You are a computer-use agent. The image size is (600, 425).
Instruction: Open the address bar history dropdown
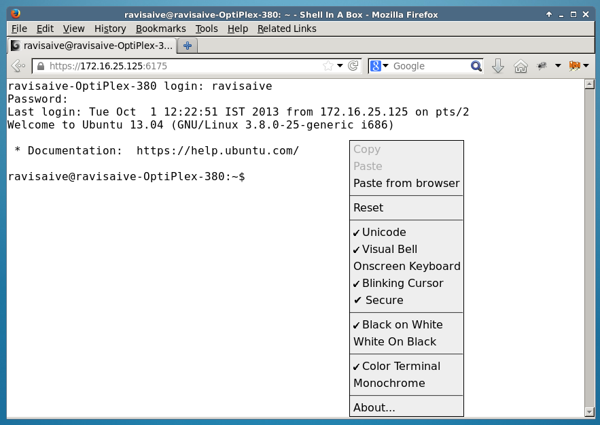point(340,67)
